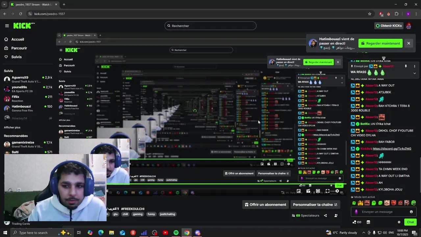Screen dimensions: 421x237
Task: Open gamemixtreize recommended channel
Action: click(x=28, y=144)
